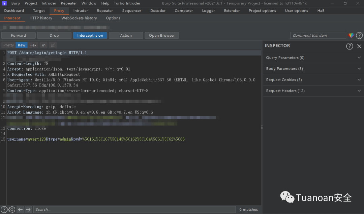Open the Intruder menu in menu bar
The width and height of the screenshot is (364, 214).
49,3
